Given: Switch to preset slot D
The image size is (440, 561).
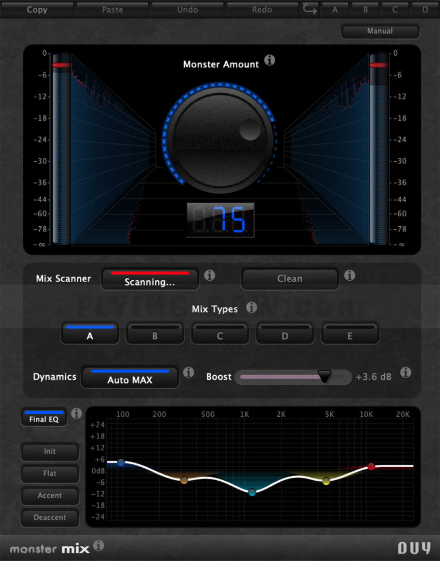Looking at the screenshot, I should (425, 9).
